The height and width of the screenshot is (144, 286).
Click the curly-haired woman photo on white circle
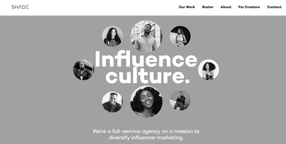tap(208, 70)
